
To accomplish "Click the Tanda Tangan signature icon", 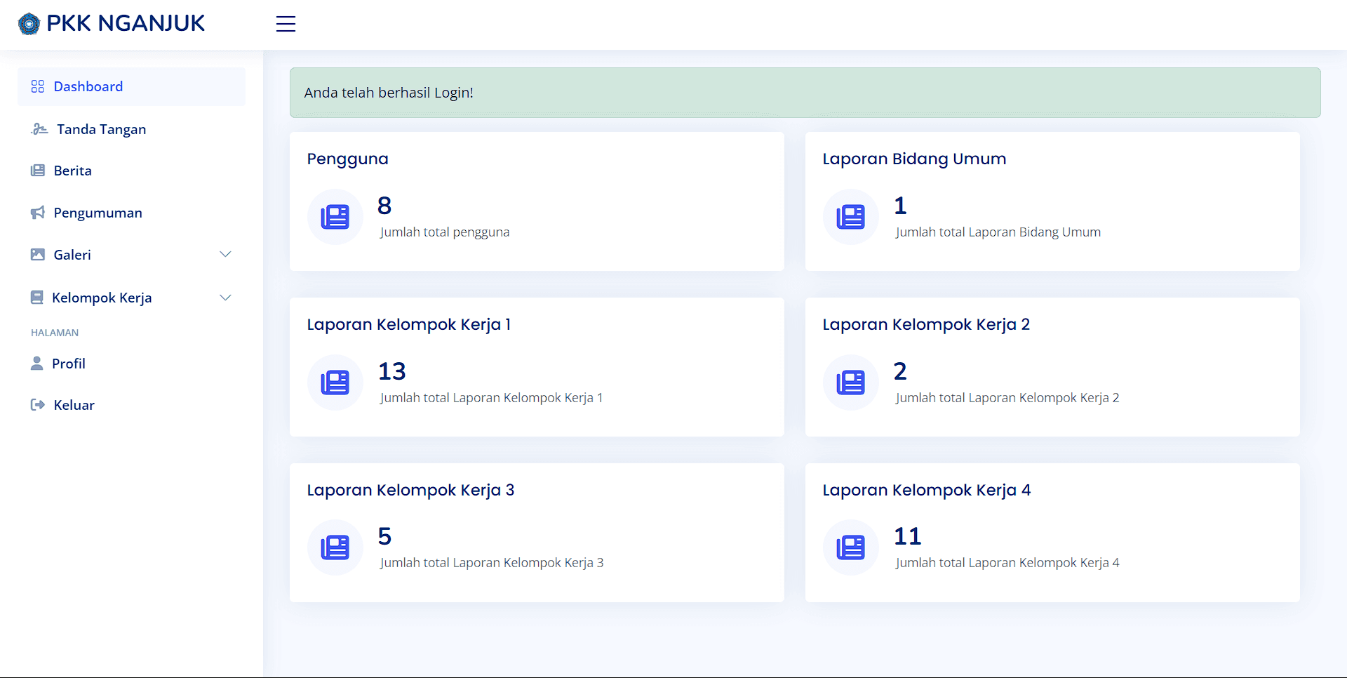I will [x=39, y=129].
